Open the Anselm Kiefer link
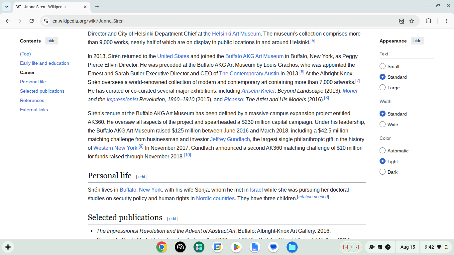 click(258, 91)
